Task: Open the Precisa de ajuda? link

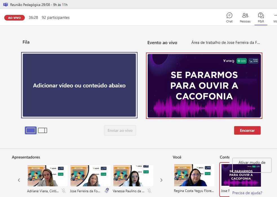Action: [x=247, y=193]
